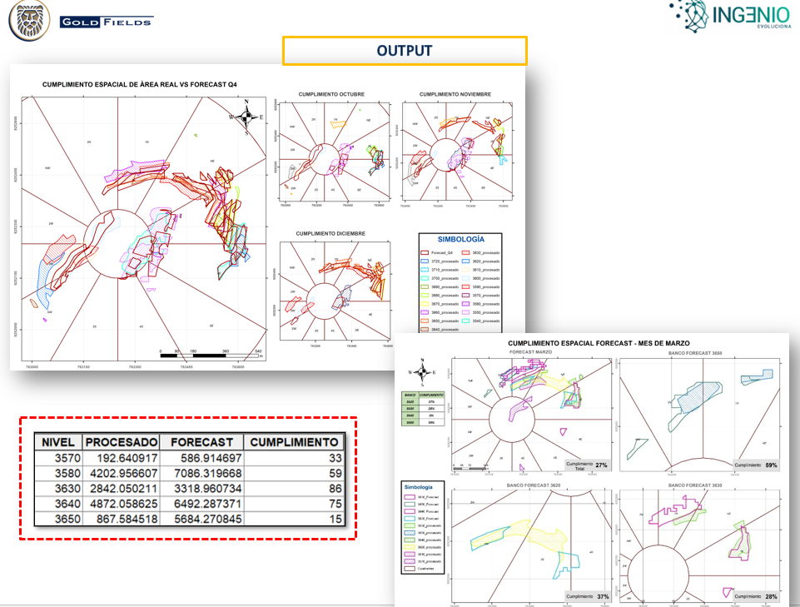This screenshot has width=800, height=607.
Task: Select the OUTPUT title box
Action: [x=405, y=51]
